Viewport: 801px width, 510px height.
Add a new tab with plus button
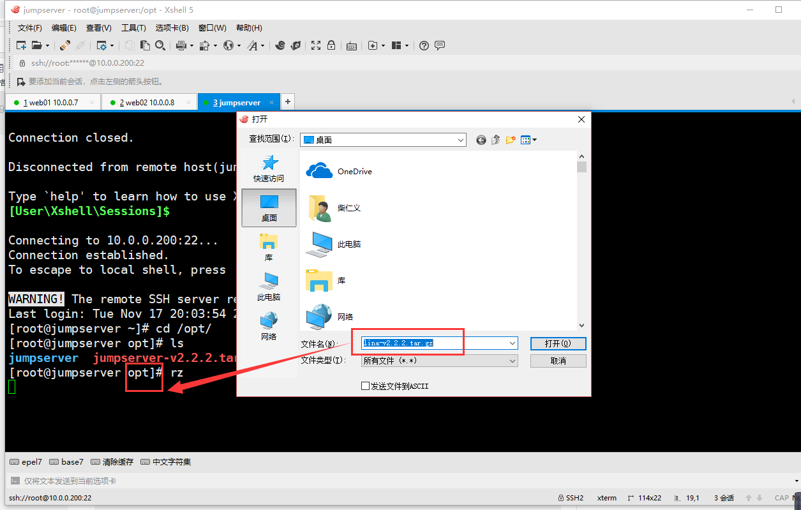pyautogui.click(x=288, y=101)
